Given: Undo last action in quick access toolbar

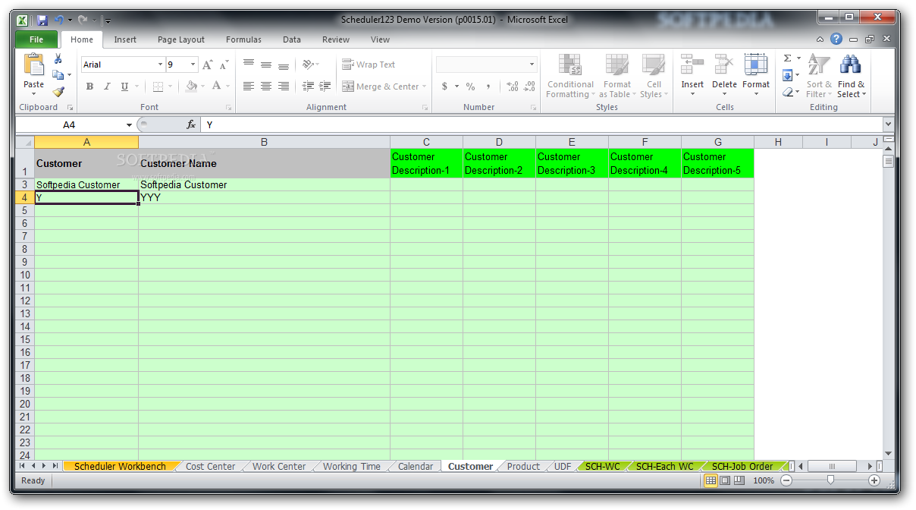Looking at the screenshot, I should [x=59, y=20].
